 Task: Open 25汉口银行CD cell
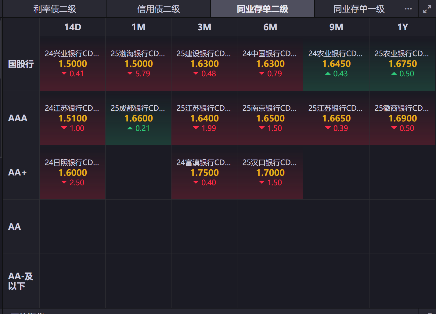point(270,172)
